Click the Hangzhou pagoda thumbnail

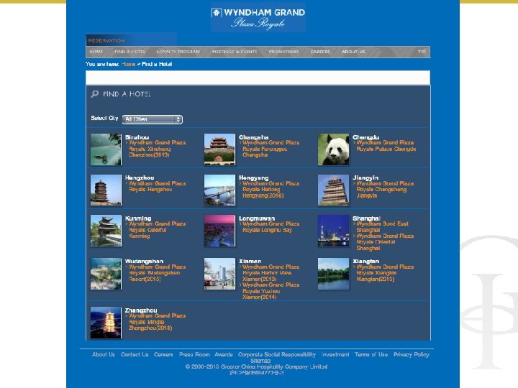[x=106, y=190]
